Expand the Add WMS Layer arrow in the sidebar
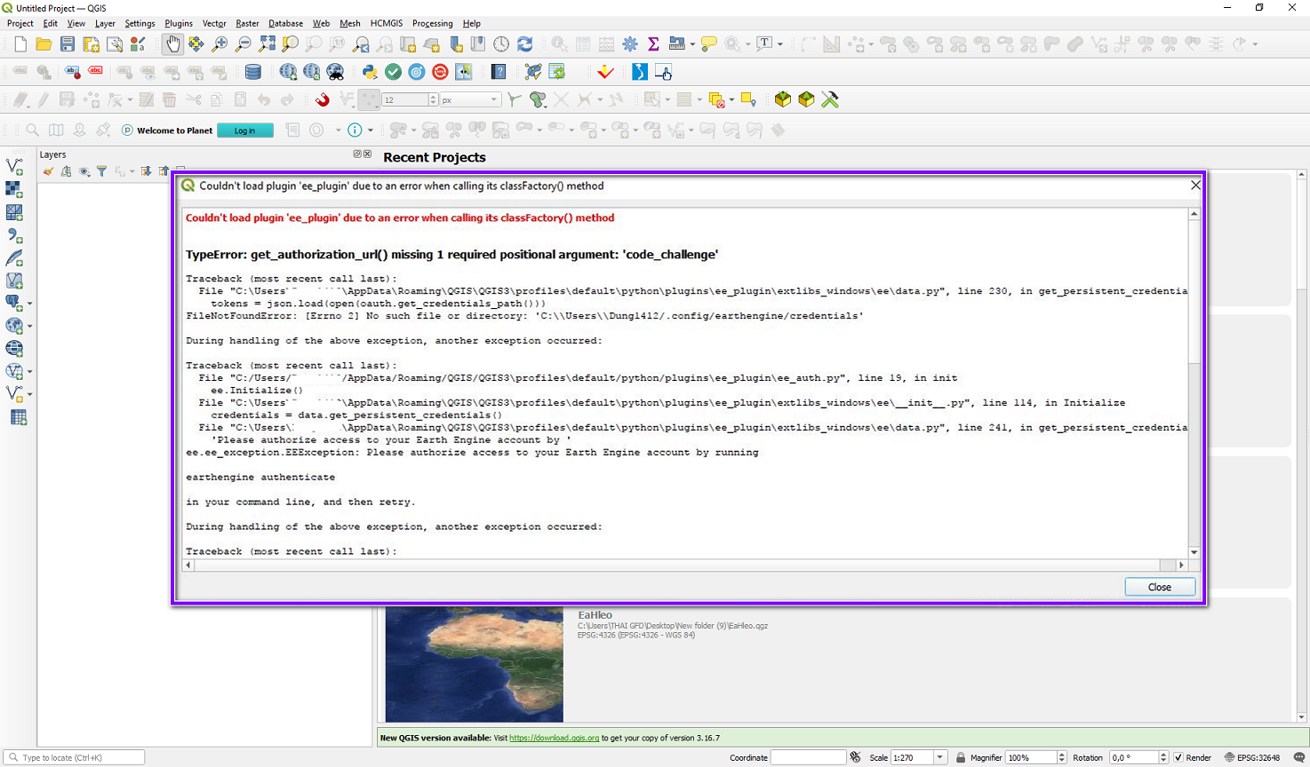1310x767 pixels. pos(30,326)
